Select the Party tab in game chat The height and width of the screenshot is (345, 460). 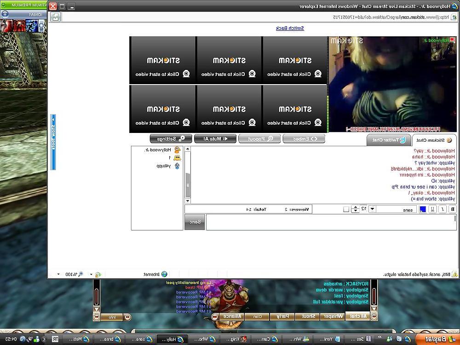283,316
